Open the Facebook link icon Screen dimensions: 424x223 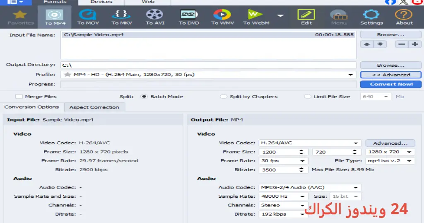click(x=390, y=2)
